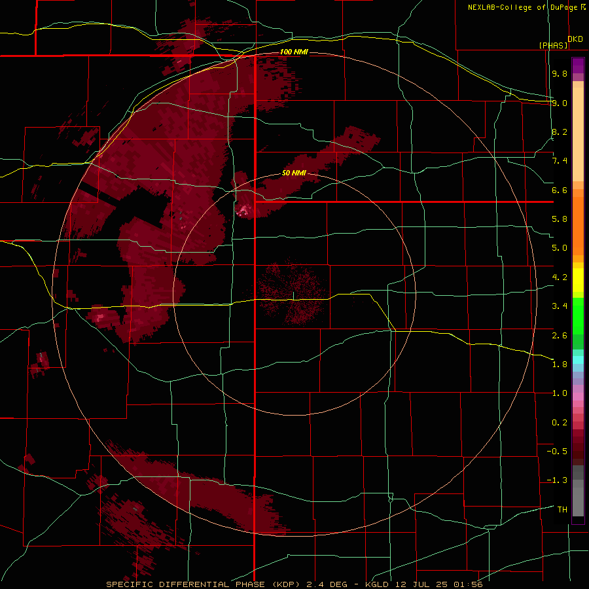Click the 7.4 value on the color scale

coord(560,161)
